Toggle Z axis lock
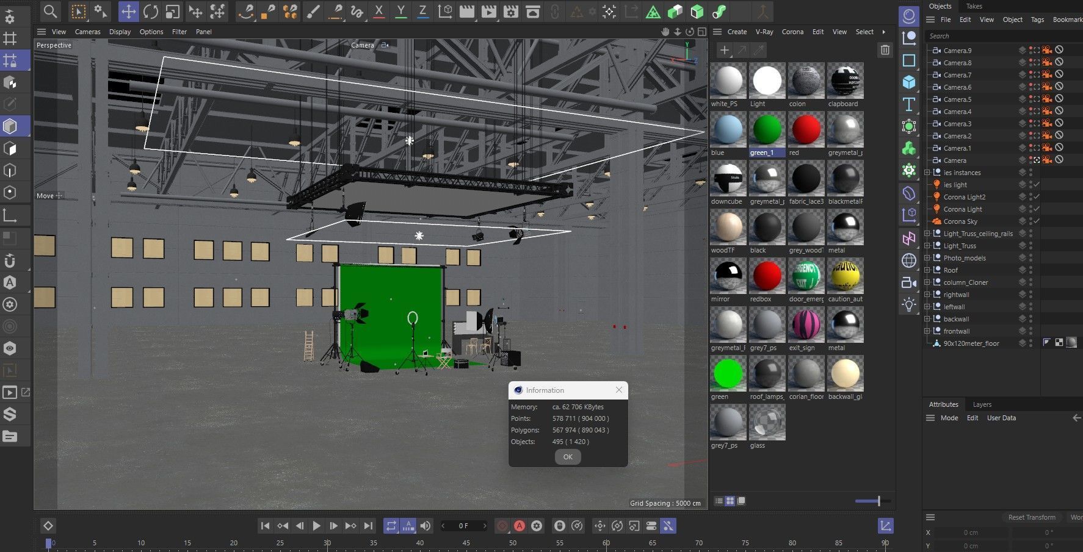This screenshot has width=1083, height=552. click(422, 11)
